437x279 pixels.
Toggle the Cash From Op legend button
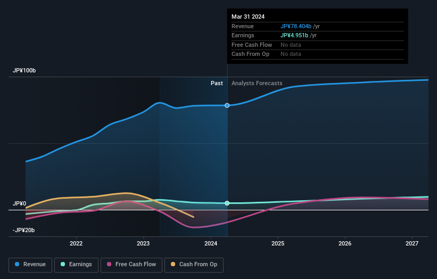[x=194, y=265]
